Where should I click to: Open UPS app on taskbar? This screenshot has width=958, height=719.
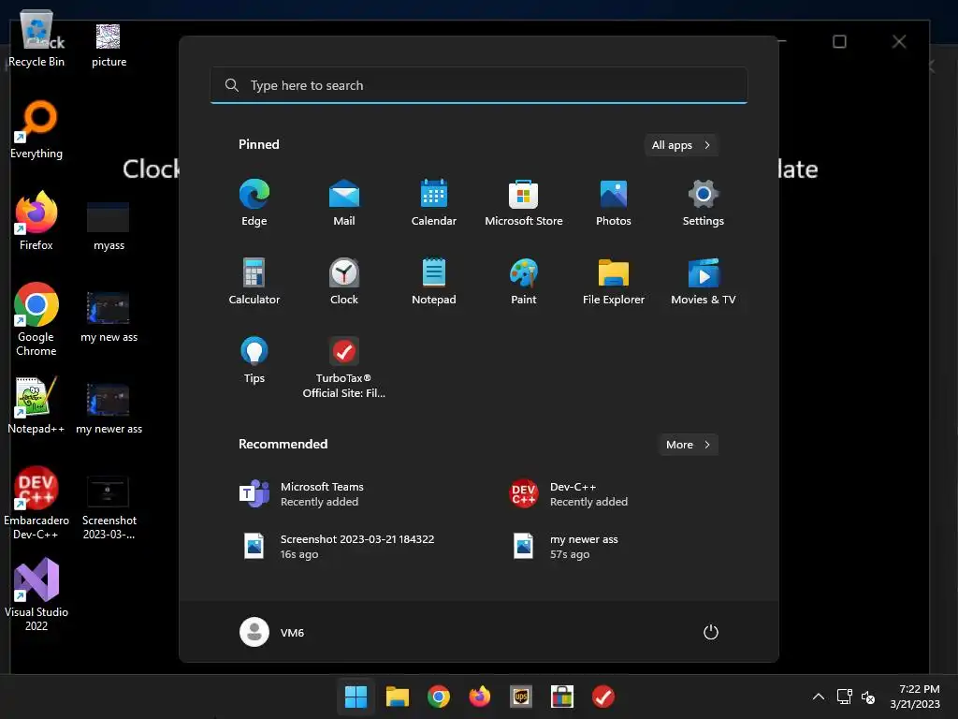(521, 697)
